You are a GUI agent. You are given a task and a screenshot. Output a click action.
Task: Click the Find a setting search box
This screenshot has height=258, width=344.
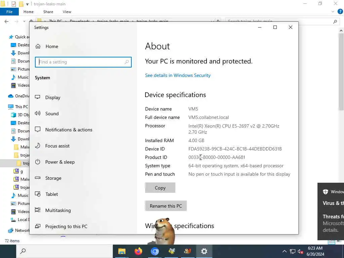tap(83, 62)
